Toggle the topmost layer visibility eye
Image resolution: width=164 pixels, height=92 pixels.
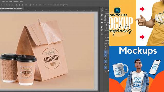point(105,46)
